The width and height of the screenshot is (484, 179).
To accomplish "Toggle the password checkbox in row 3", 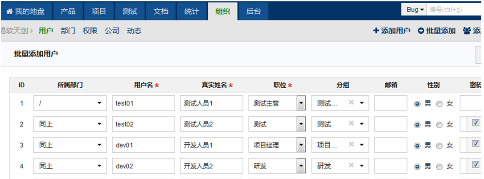I will 476,143.
